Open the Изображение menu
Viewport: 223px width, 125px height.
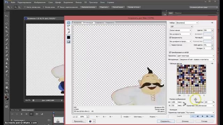click(40, 2)
